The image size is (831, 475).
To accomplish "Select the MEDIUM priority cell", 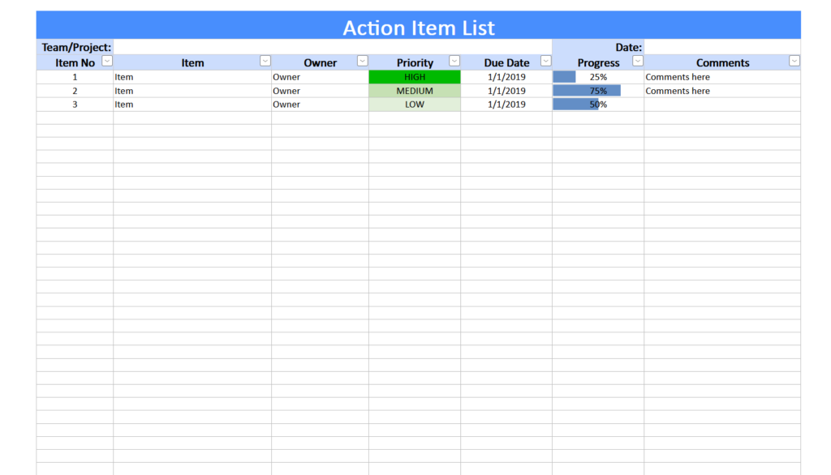I will pos(414,90).
